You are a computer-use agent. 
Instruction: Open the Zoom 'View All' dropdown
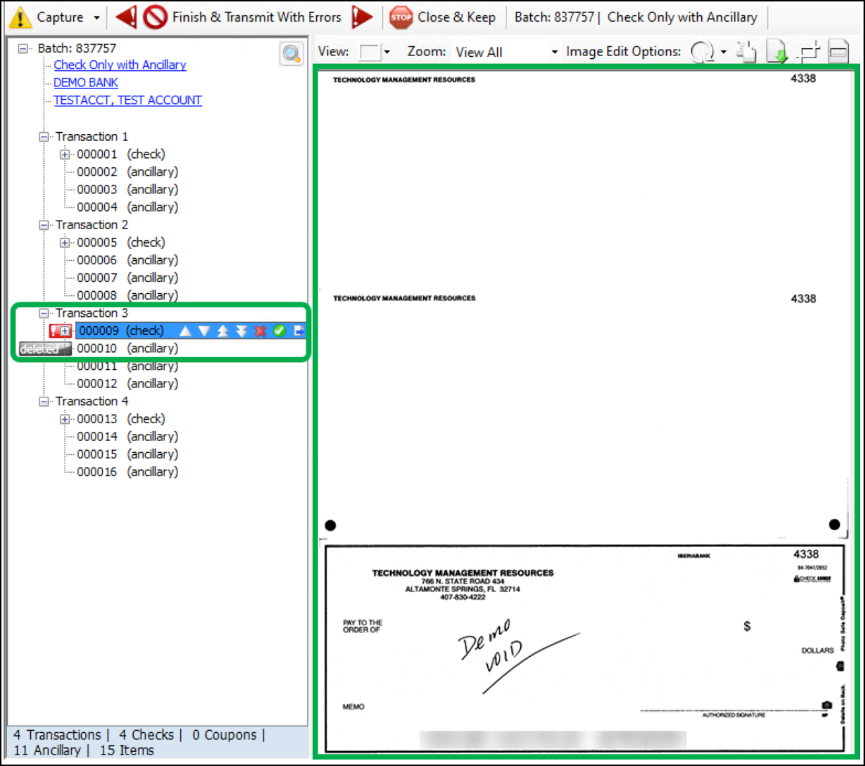click(x=554, y=52)
